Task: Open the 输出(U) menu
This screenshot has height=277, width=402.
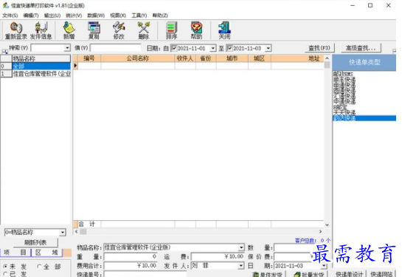Action: click(52, 16)
